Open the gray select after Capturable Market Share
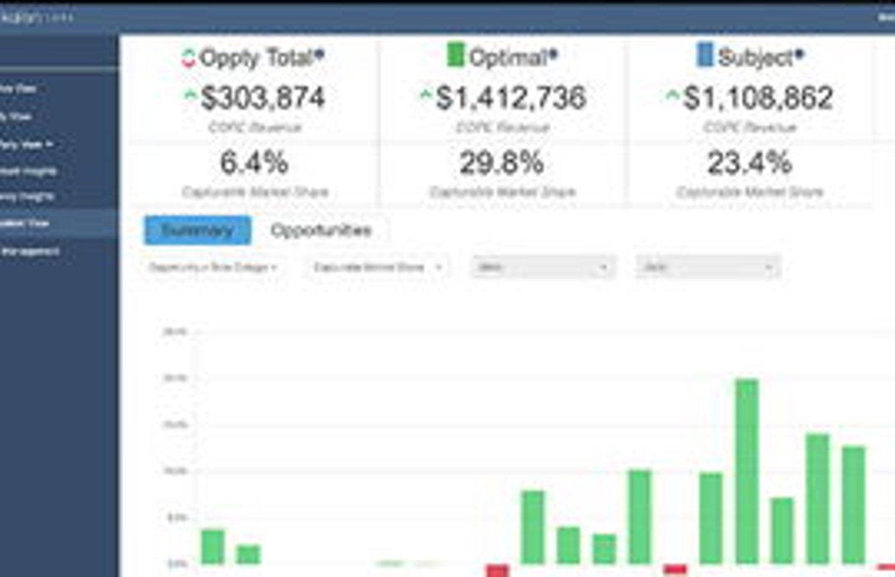The width and height of the screenshot is (895, 577). (543, 267)
